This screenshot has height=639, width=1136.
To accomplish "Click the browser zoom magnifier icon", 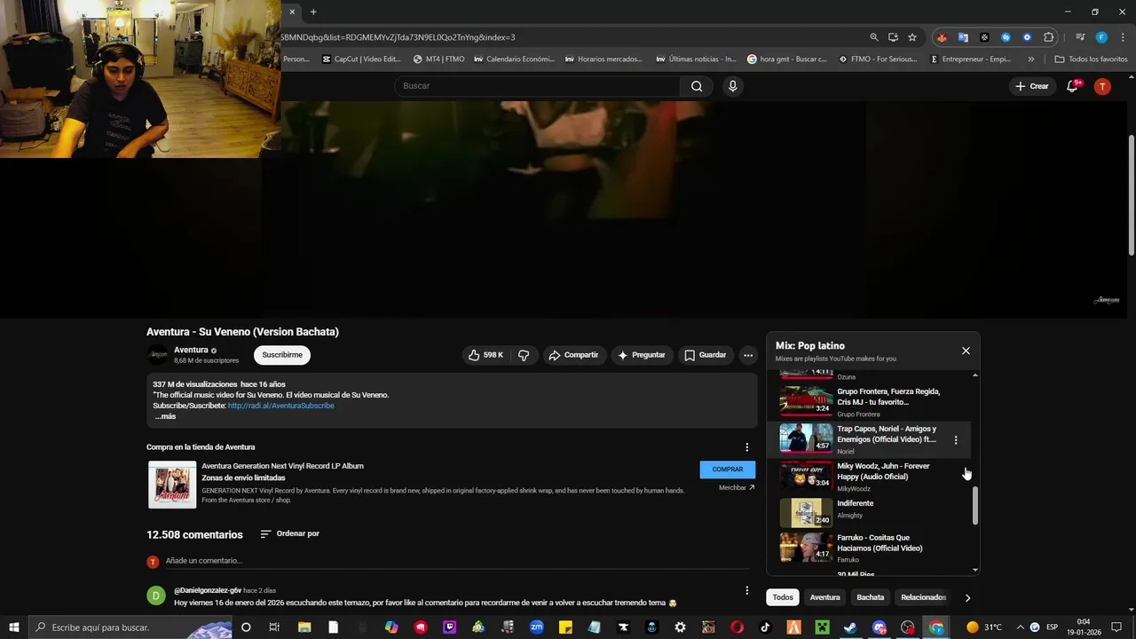I will (x=874, y=37).
